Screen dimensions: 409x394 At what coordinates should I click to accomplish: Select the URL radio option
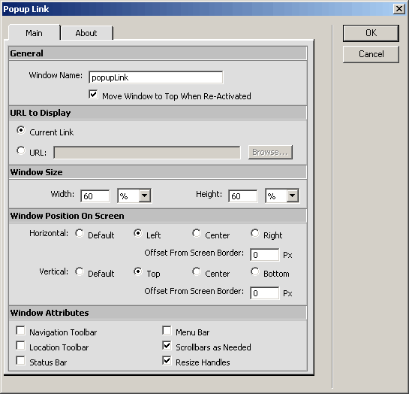pyautogui.click(x=21, y=150)
